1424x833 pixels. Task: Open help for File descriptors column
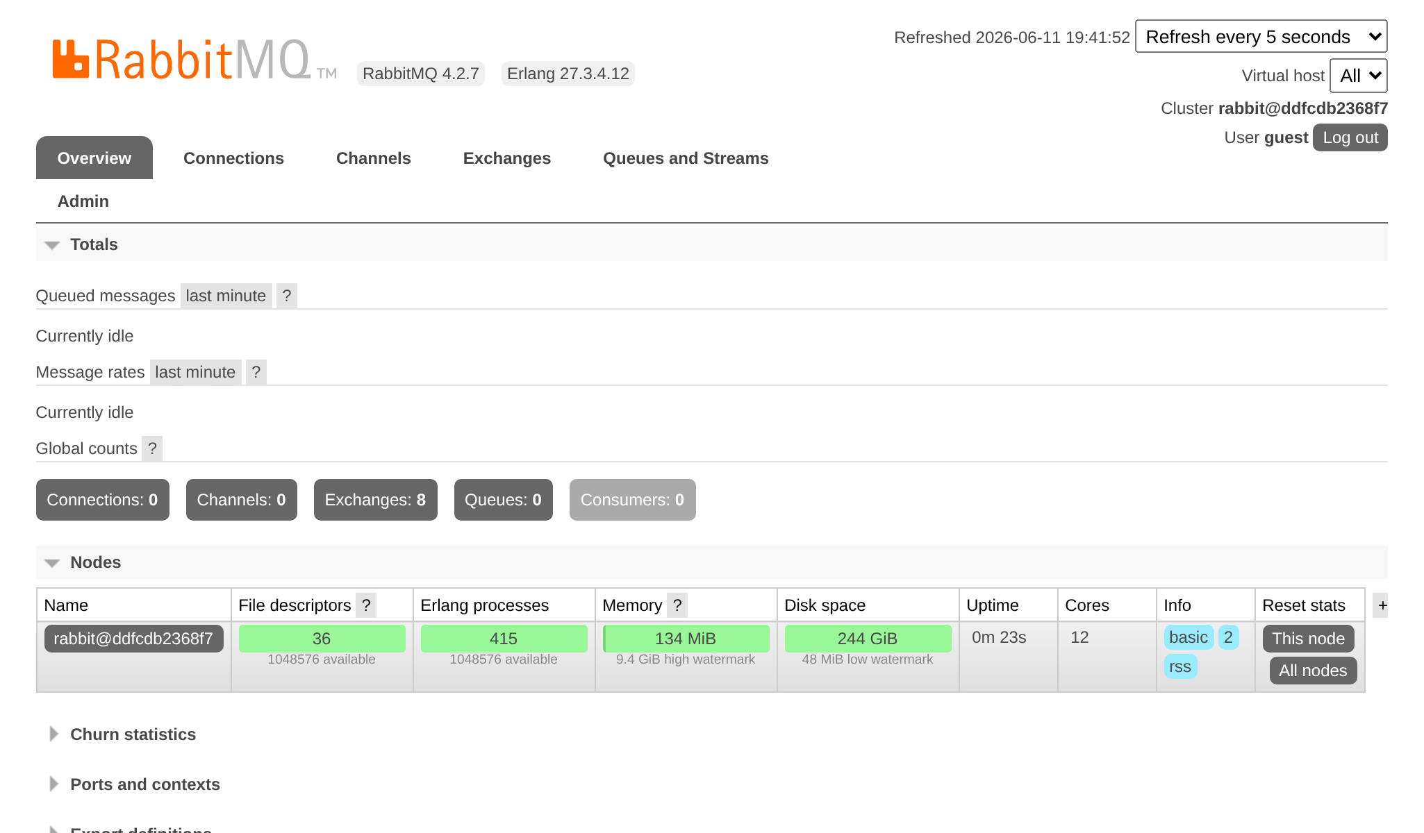click(x=366, y=605)
